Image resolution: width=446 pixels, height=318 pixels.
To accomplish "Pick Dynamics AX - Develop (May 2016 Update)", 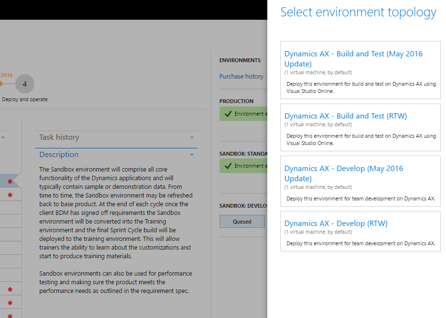I will (x=343, y=173).
